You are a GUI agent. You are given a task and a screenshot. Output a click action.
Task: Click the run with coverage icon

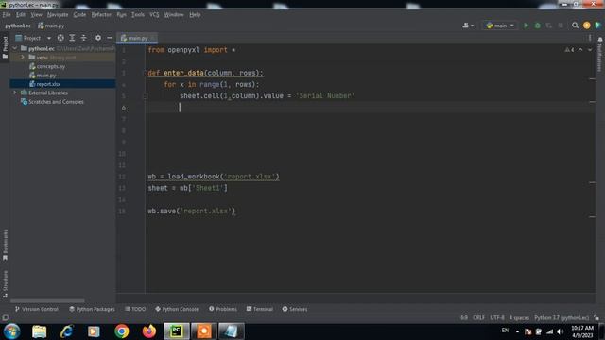[x=548, y=25]
